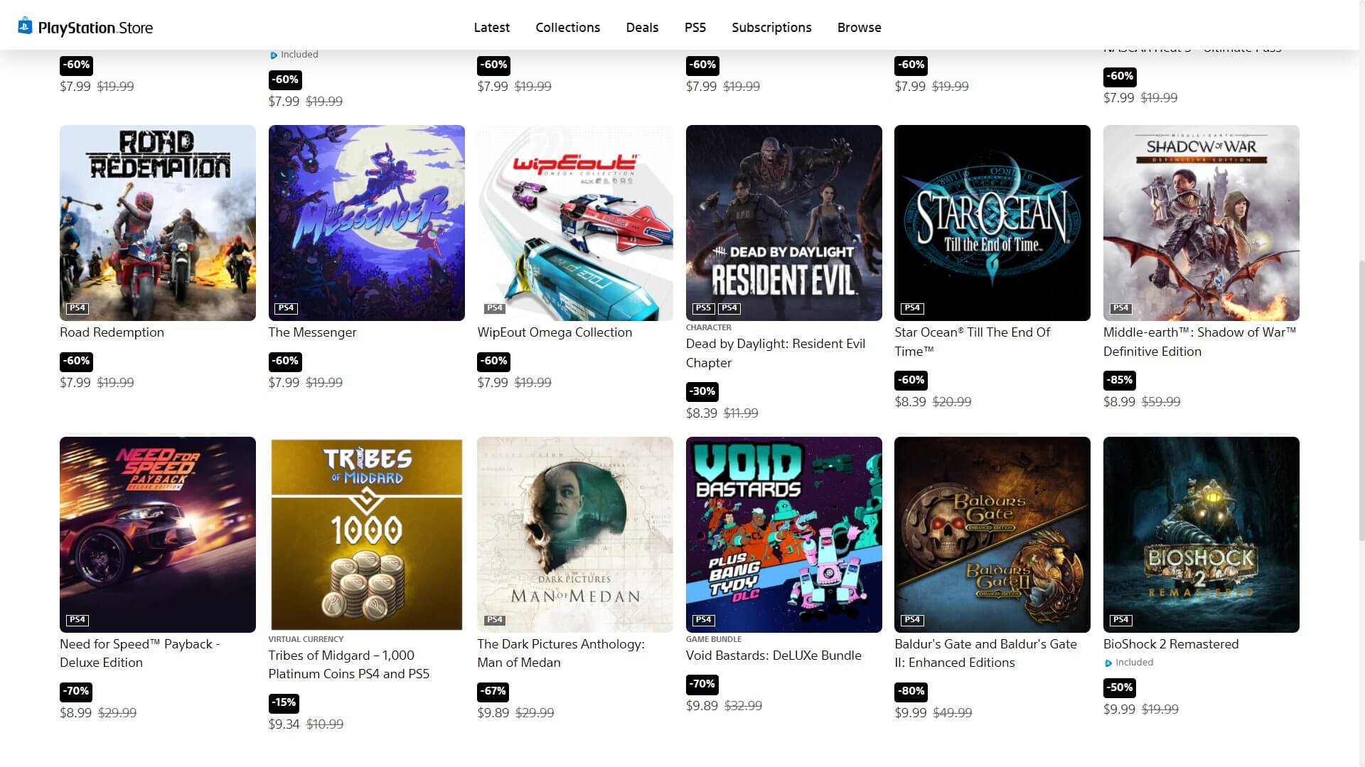Select Browse in the top navigation

pyautogui.click(x=859, y=27)
